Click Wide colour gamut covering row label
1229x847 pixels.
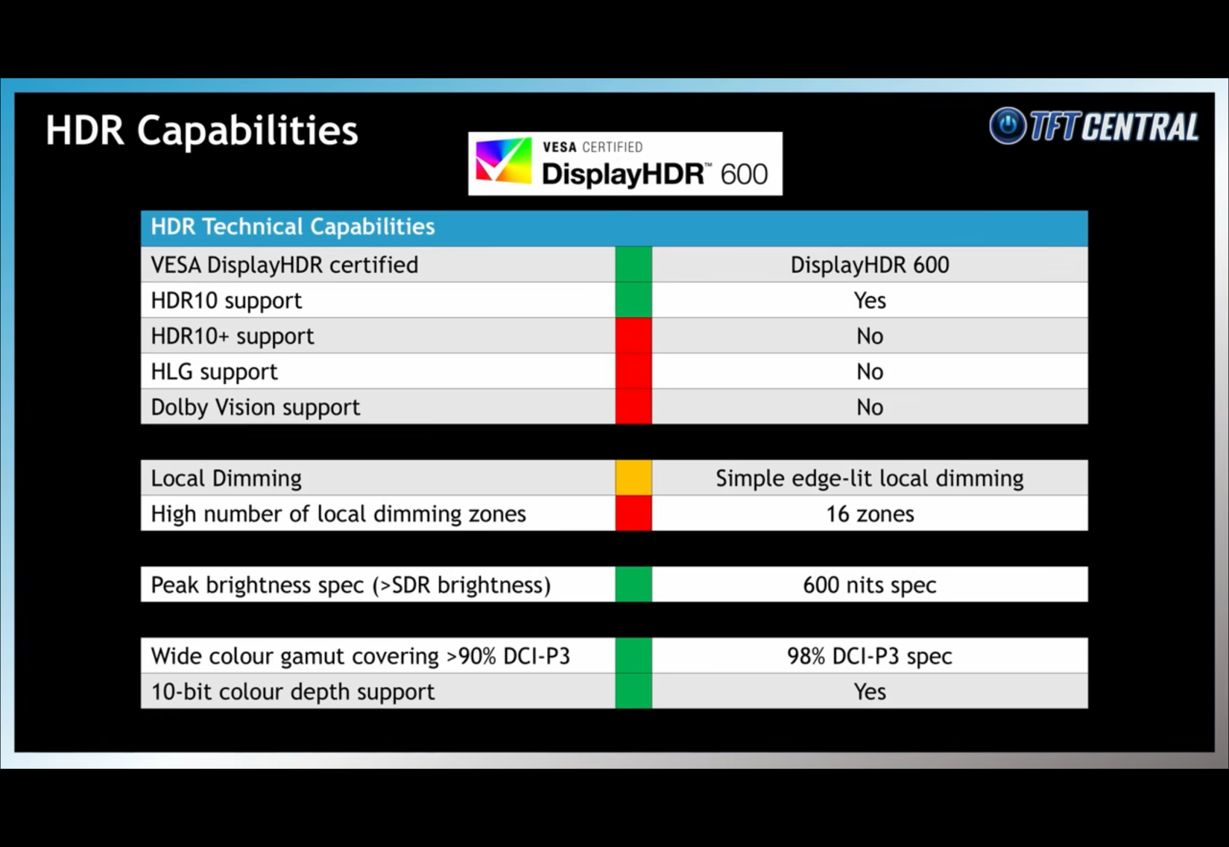(x=360, y=656)
